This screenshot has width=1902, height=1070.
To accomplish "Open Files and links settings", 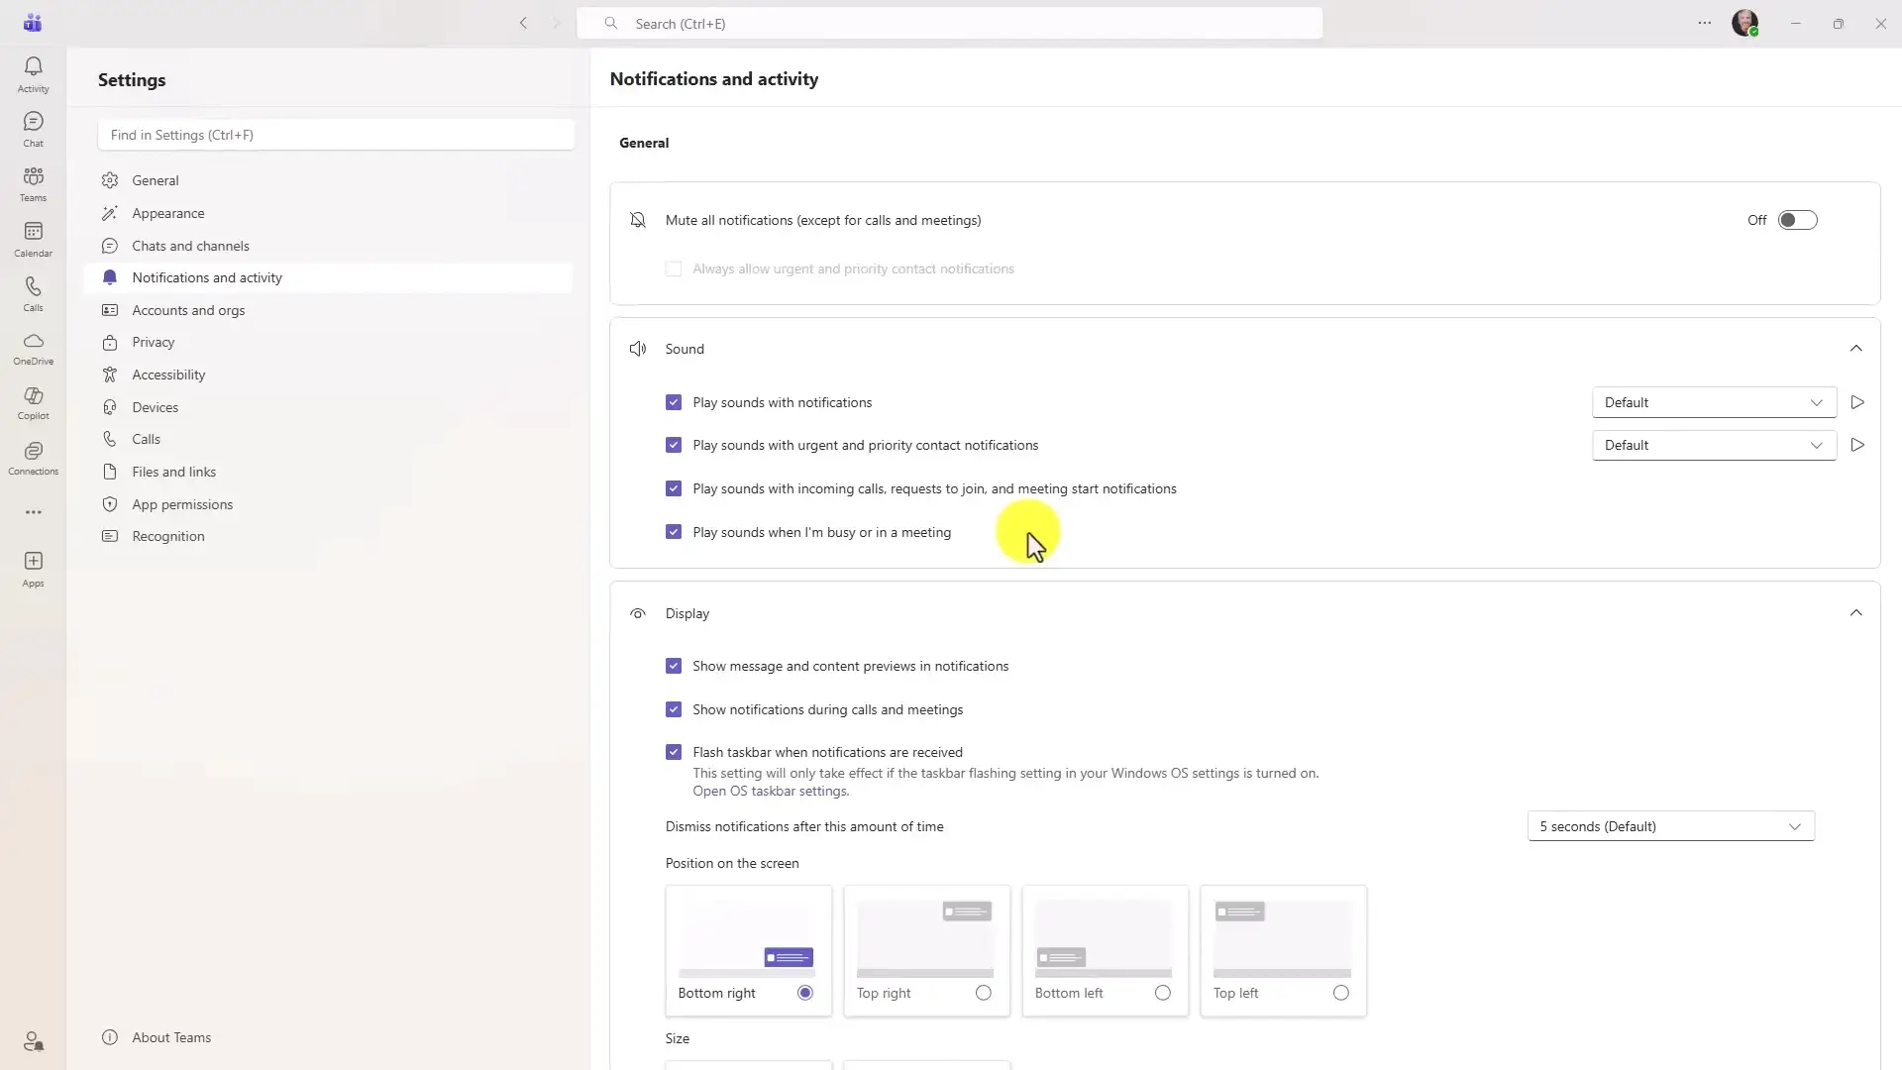I will point(328,472).
